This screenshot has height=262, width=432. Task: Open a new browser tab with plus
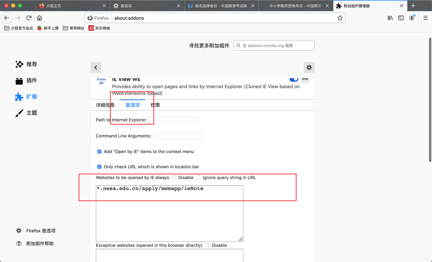click(x=413, y=6)
